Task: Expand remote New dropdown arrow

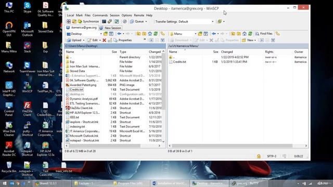Action: (x=255, y=40)
